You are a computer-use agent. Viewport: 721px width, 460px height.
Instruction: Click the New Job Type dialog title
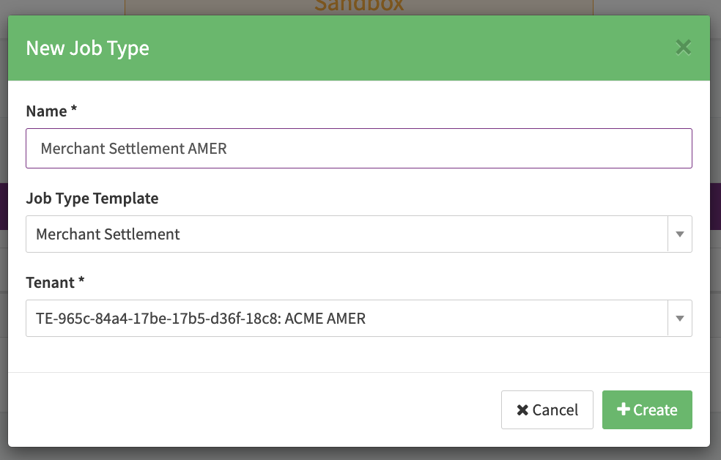tap(87, 48)
